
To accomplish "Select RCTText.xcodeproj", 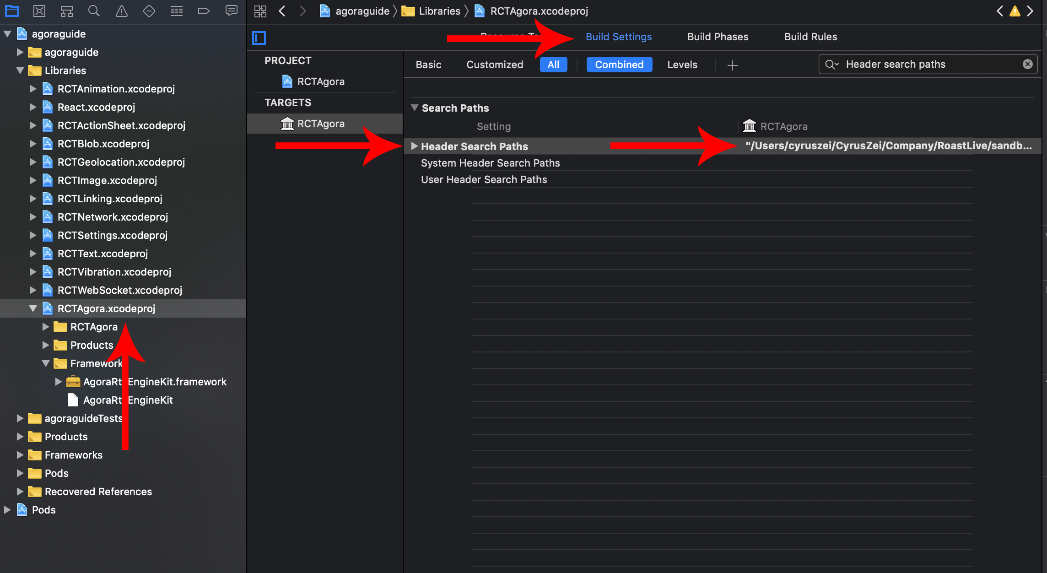I will (103, 254).
